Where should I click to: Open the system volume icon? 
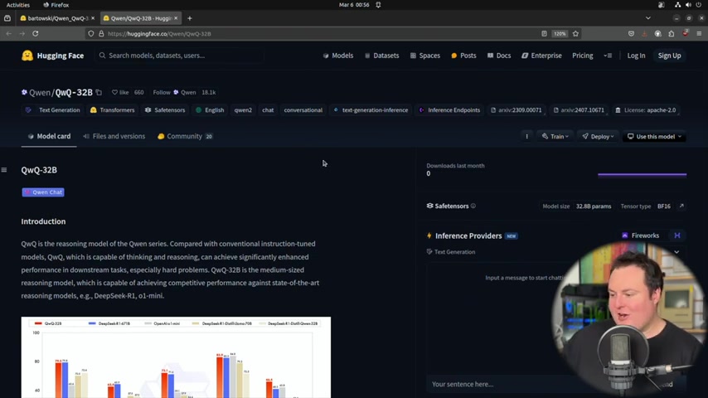pyautogui.click(x=688, y=5)
